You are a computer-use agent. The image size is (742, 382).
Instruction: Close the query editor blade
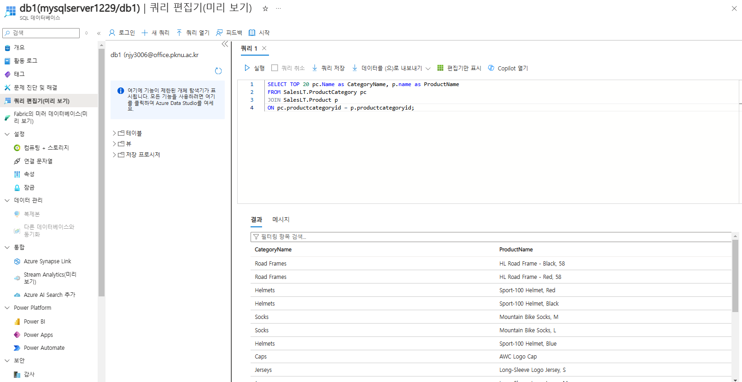(x=734, y=8)
